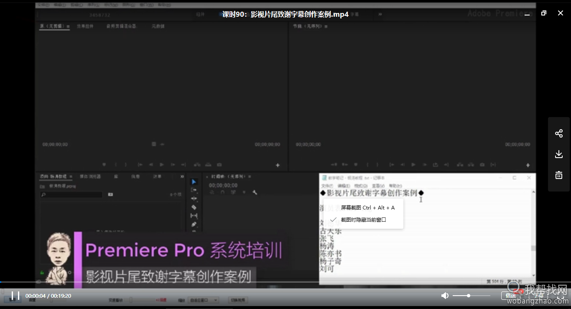Switch to the 音频剪辑混合器 tab
571x309 pixels.
point(121,26)
